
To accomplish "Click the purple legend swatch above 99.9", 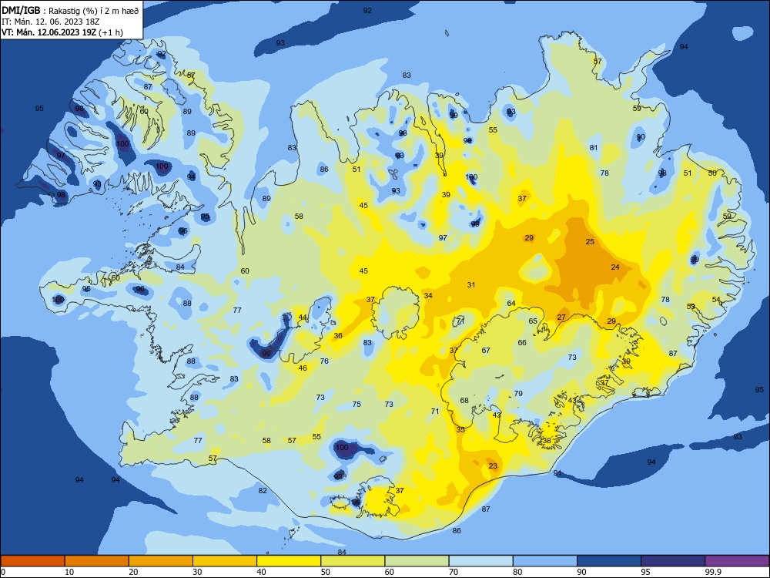I will pyautogui.click(x=737, y=561).
